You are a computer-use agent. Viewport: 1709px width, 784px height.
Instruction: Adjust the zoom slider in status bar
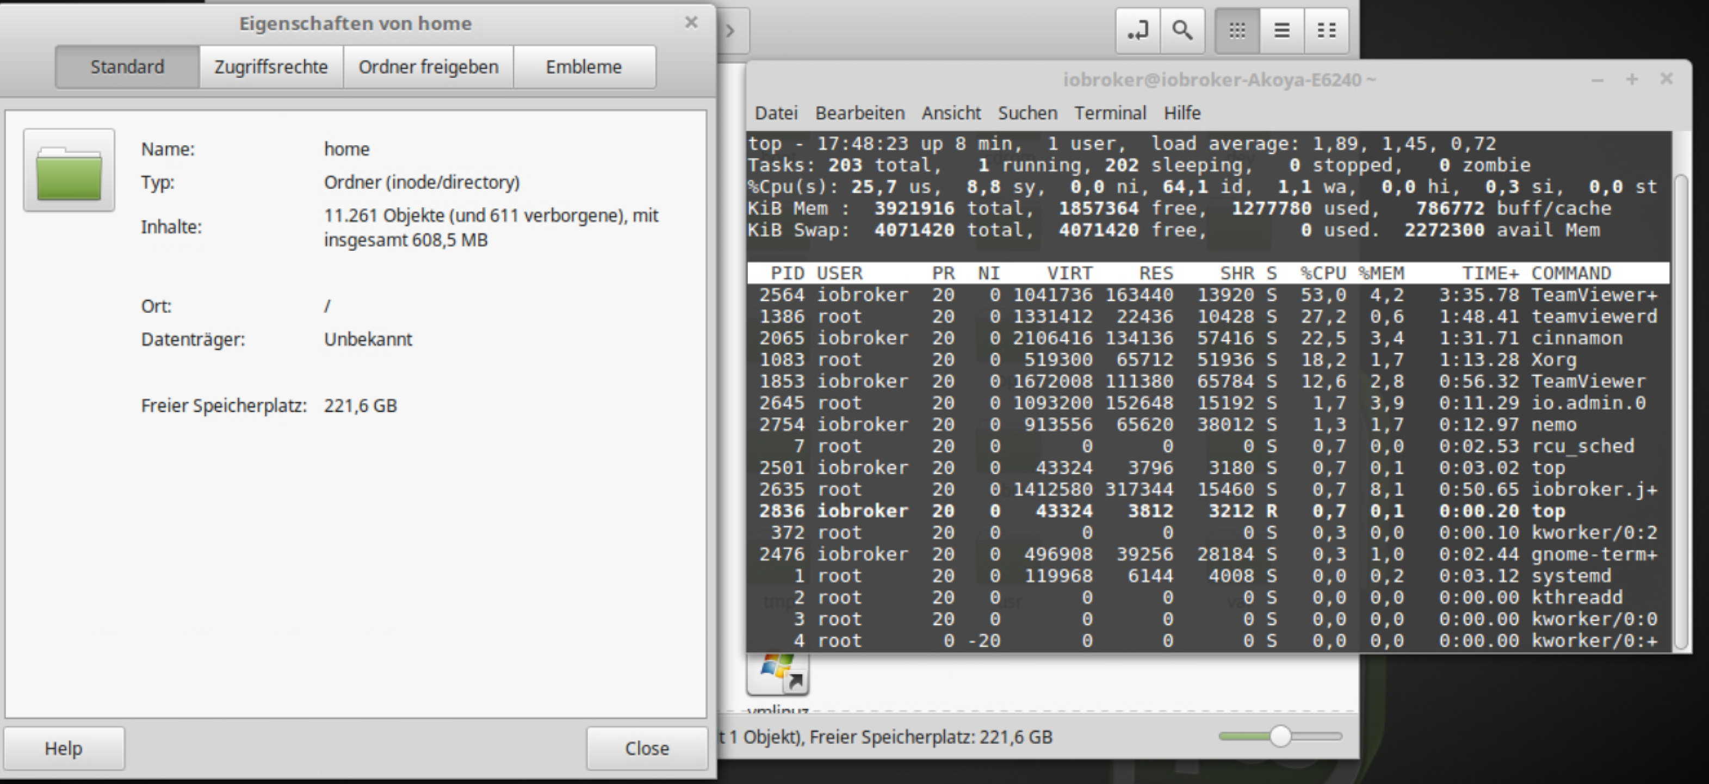1280,736
